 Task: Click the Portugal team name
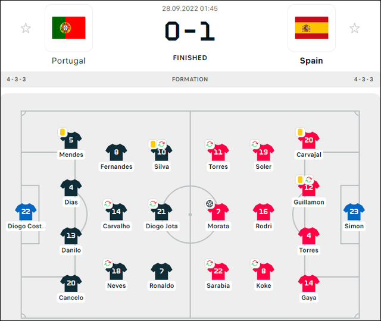pos(69,61)
